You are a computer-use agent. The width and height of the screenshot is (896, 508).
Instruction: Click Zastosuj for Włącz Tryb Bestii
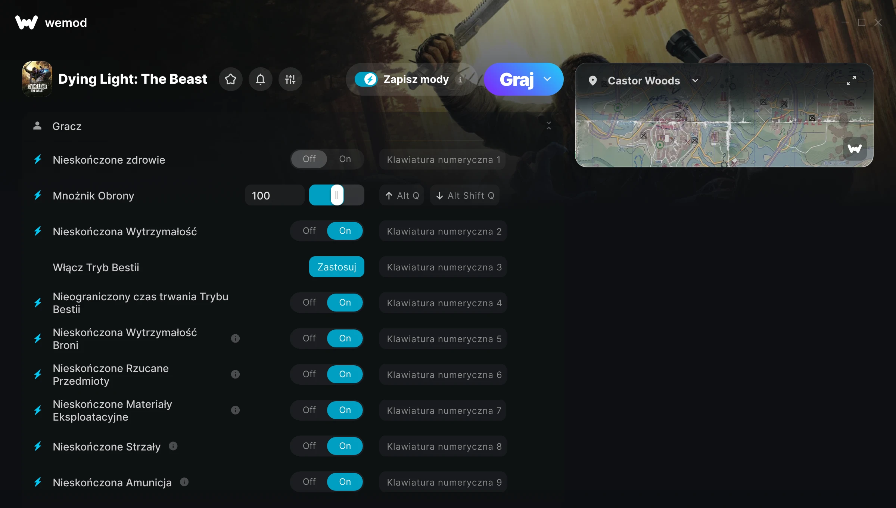[x=337, y=267]
